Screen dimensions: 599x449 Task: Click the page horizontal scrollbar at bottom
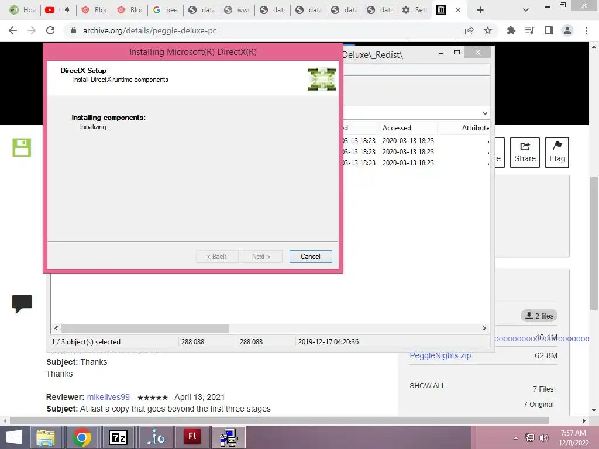279,420
